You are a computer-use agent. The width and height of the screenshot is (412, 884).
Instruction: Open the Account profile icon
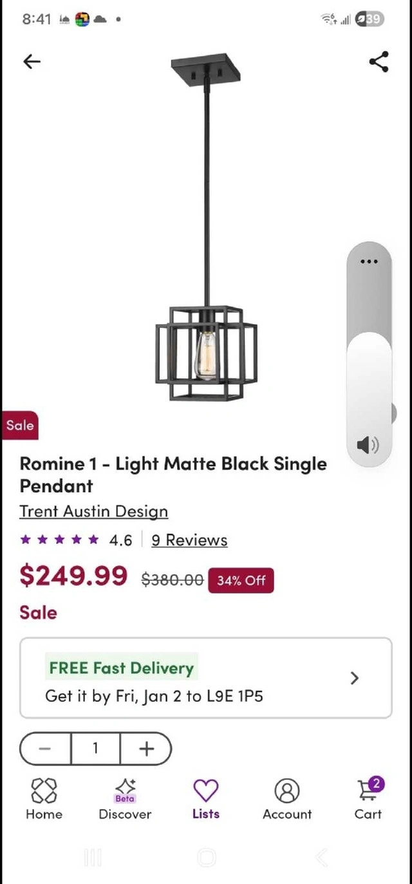coord(287,798)
